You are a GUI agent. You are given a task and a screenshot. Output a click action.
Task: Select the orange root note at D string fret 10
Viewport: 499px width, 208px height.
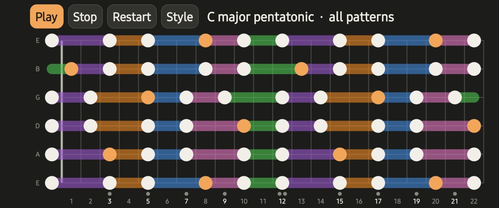point(244,126)
